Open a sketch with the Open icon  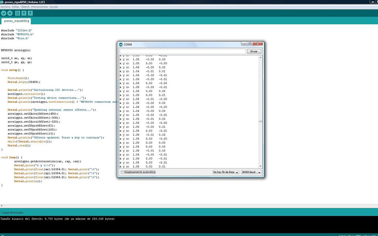click(24, 13)
